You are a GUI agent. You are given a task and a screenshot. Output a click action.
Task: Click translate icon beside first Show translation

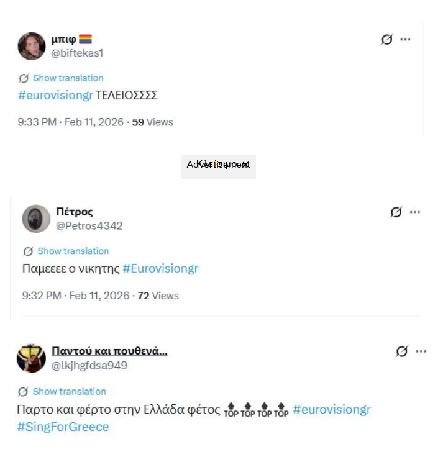24,78
